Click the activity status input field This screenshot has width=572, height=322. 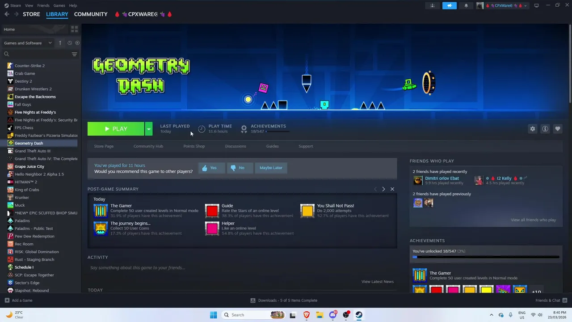tap(242, 268)
